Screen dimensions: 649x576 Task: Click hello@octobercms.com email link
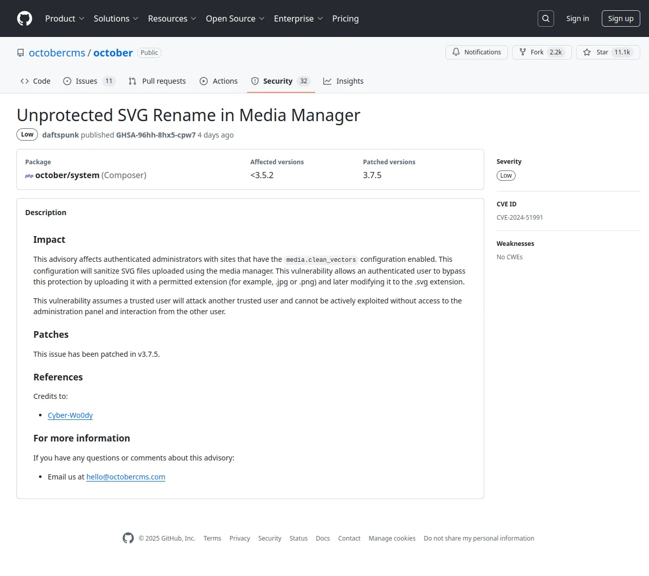point(126,477)
